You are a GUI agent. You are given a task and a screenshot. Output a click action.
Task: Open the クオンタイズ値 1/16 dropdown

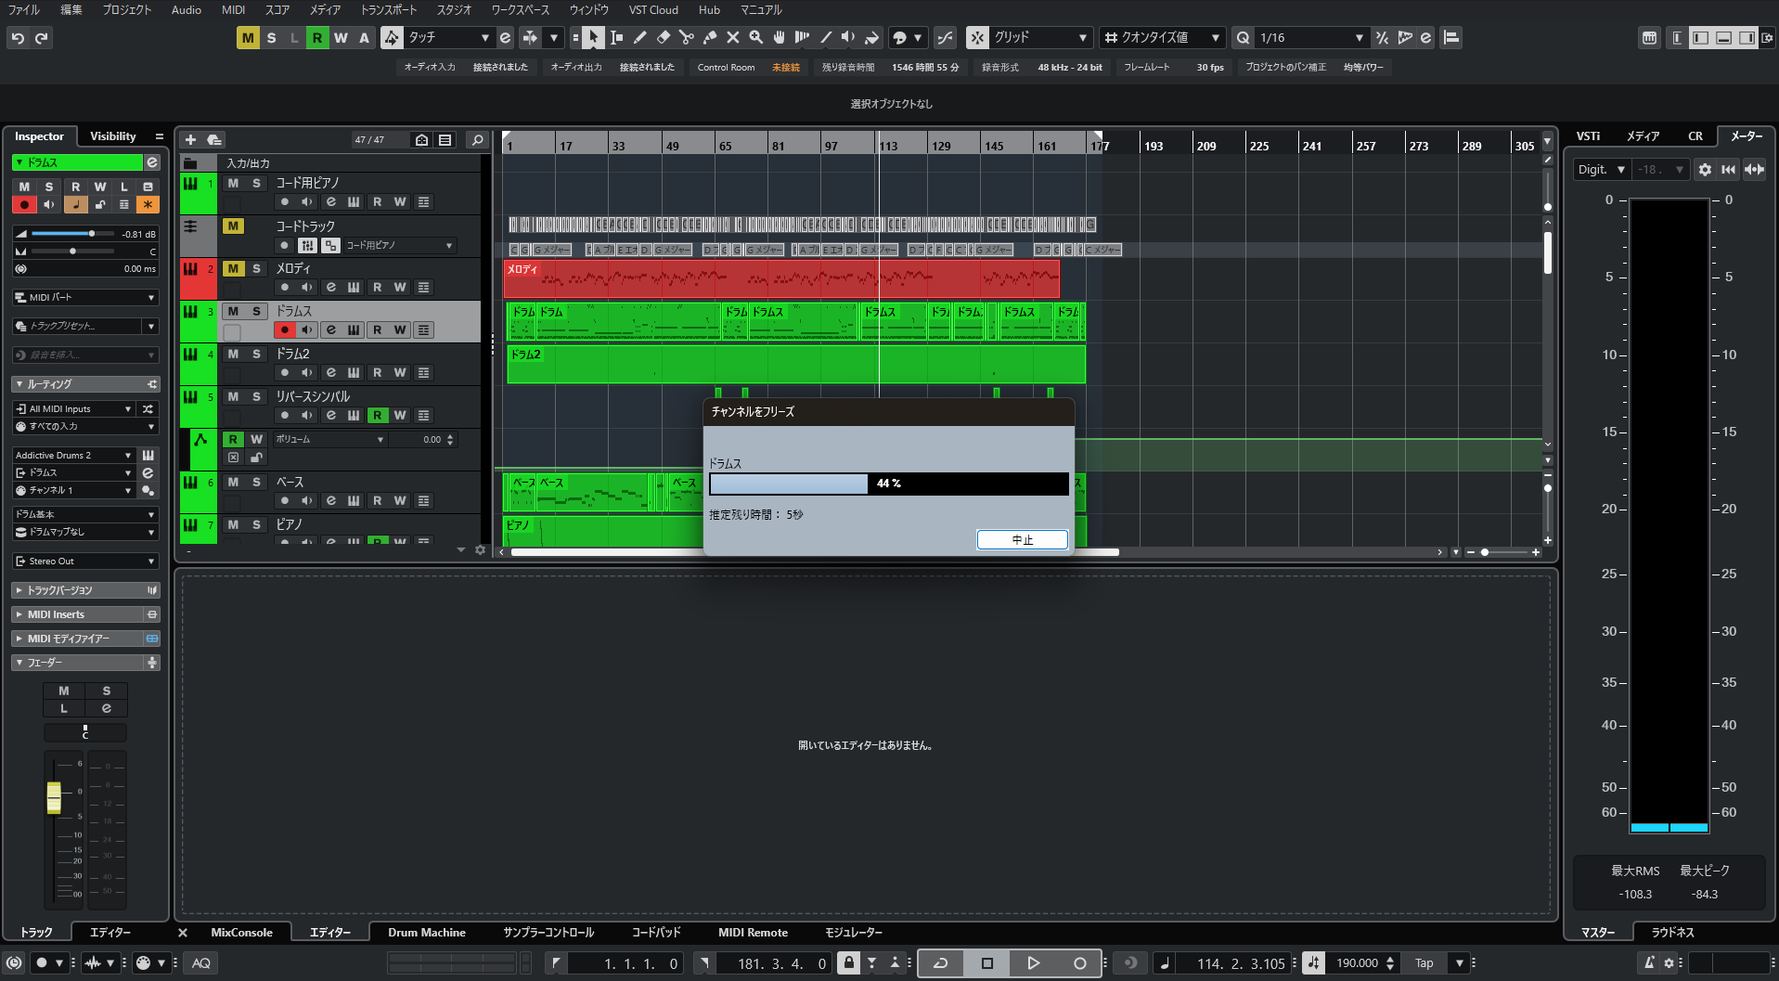coord(1308,38)
